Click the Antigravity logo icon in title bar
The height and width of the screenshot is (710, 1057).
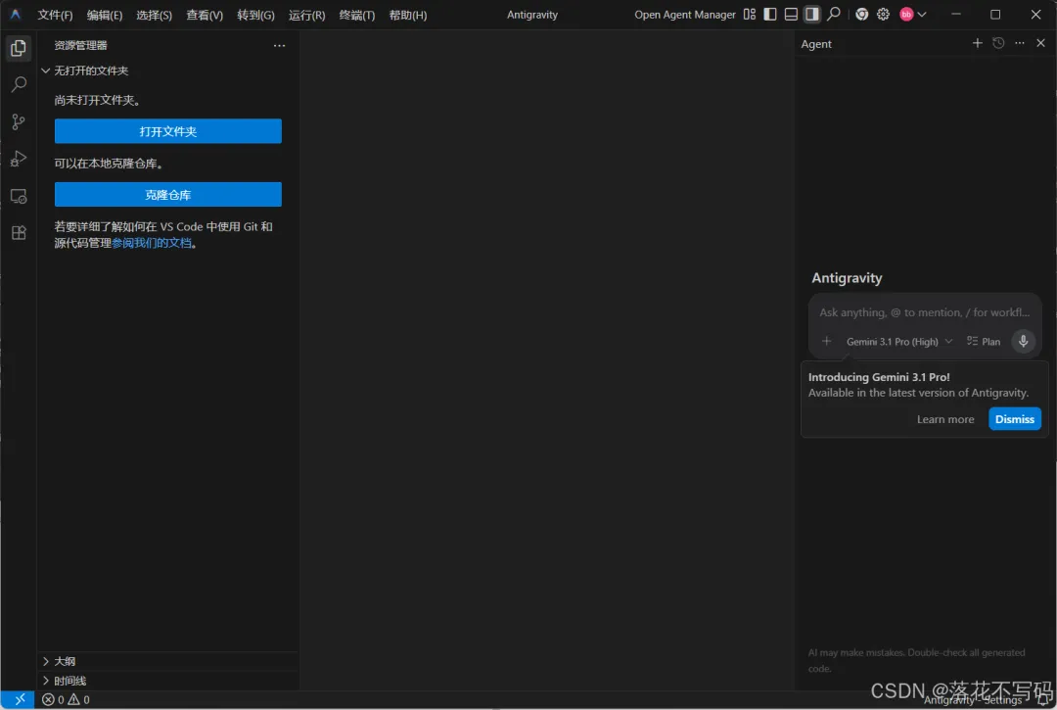[15, 14]
